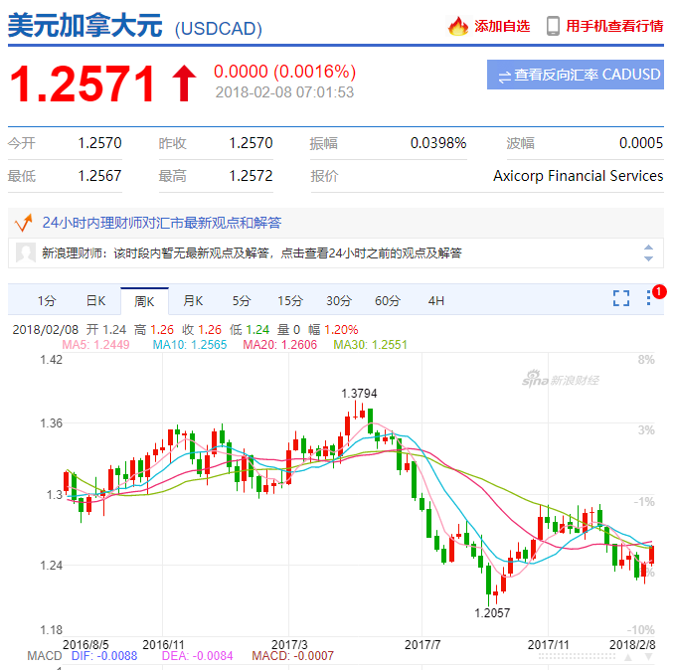Image resolution: width=674 pixels, height=670 pixels.
Task: Open the fullscreen chart icon
Action: (x=620, y=298)
